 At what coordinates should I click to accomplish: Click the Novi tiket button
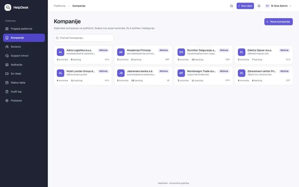245,6
